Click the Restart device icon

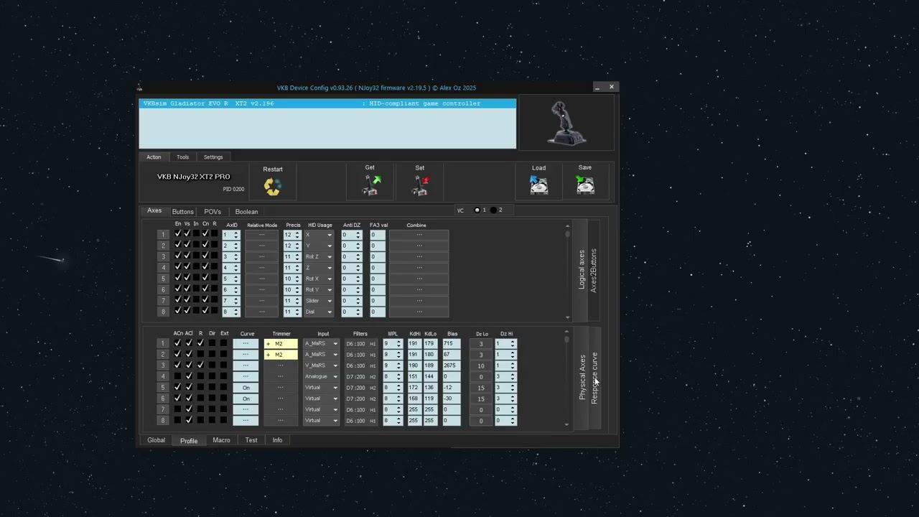[x=272, y=187]
